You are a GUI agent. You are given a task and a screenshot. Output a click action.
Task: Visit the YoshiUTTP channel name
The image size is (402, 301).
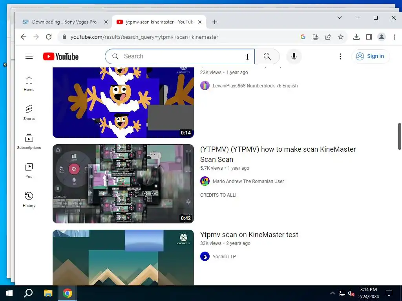coord(224,257)
